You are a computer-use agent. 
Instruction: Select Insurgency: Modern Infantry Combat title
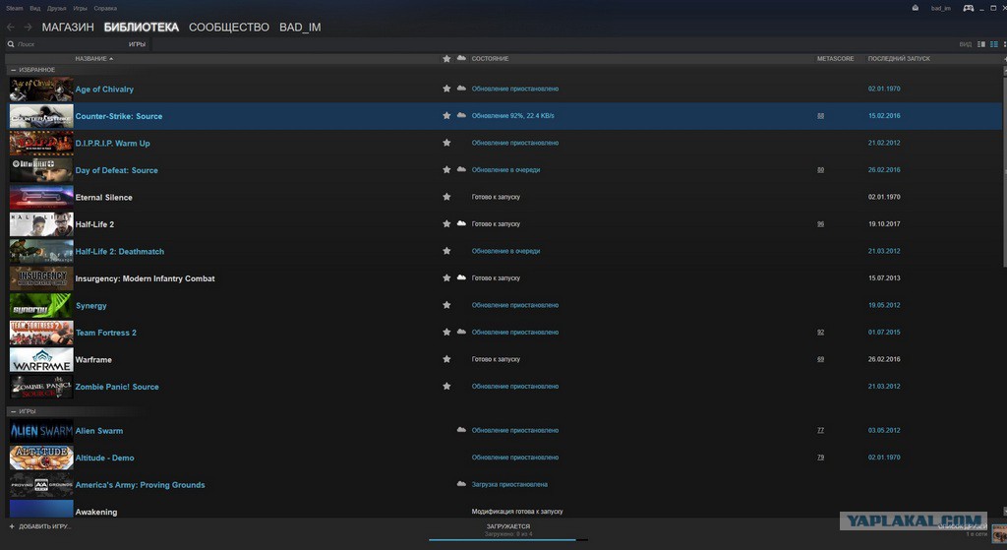(x=146, y=278)
